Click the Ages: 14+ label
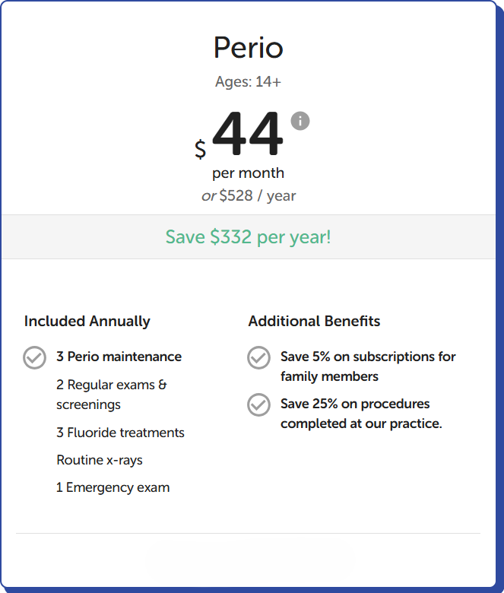This screenshot has width=504, height=593. coord(248,81)
